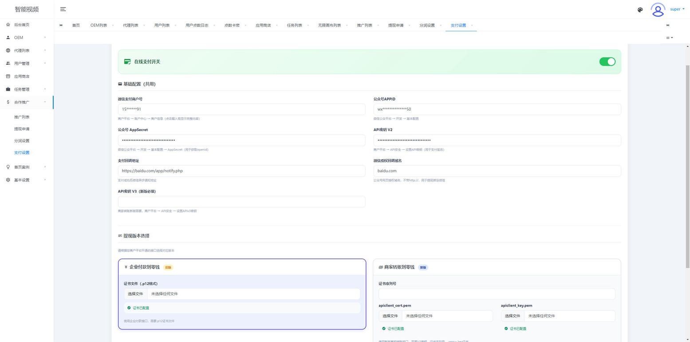Image resolution: width=690 pixels, height=342 pixels.
Task: Click the people icon beside 用户管理
Action: (8, 63)
